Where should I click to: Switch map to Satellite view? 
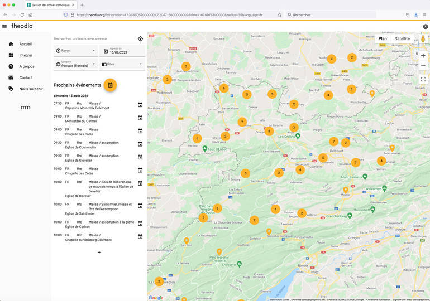point(402,38)
